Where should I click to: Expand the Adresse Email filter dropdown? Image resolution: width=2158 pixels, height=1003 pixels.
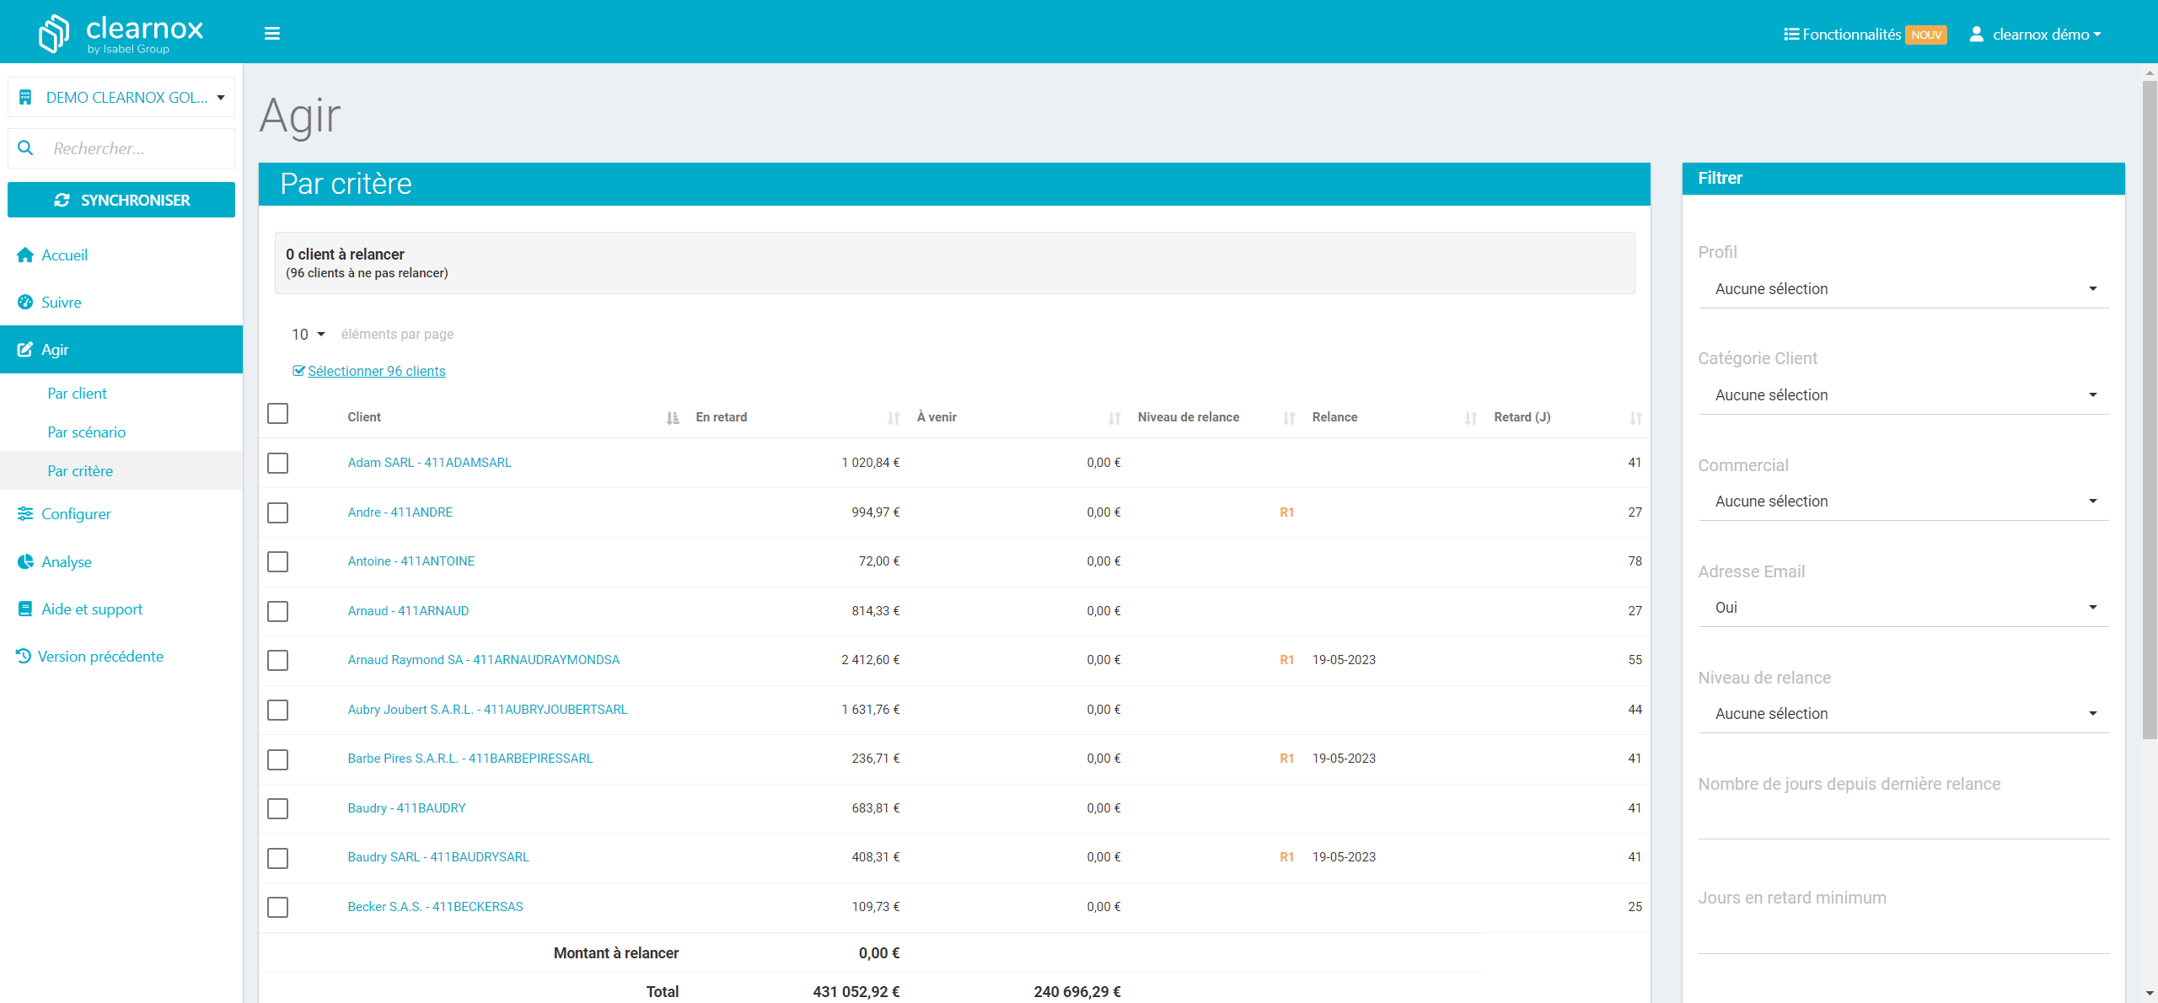click(1902, 607)
